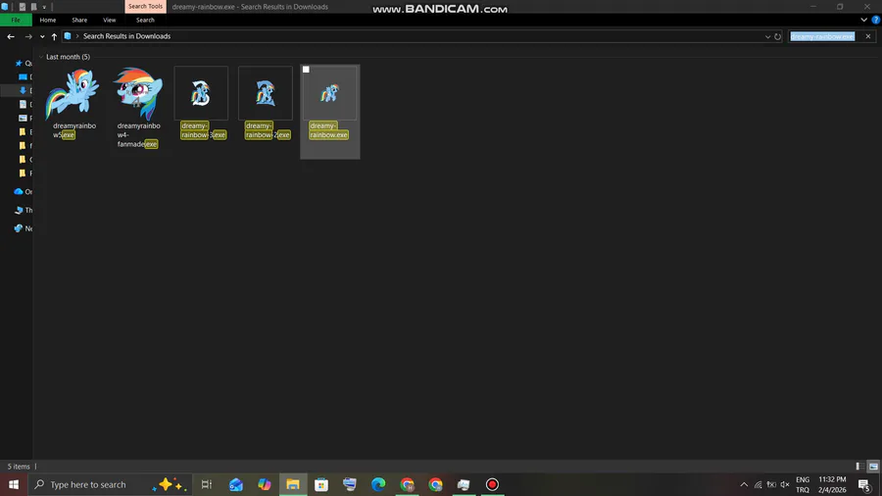The height and width of the screenshot is (496, 882).
Task: Click the 5 items status text
Action: click(x=19, y=467)
